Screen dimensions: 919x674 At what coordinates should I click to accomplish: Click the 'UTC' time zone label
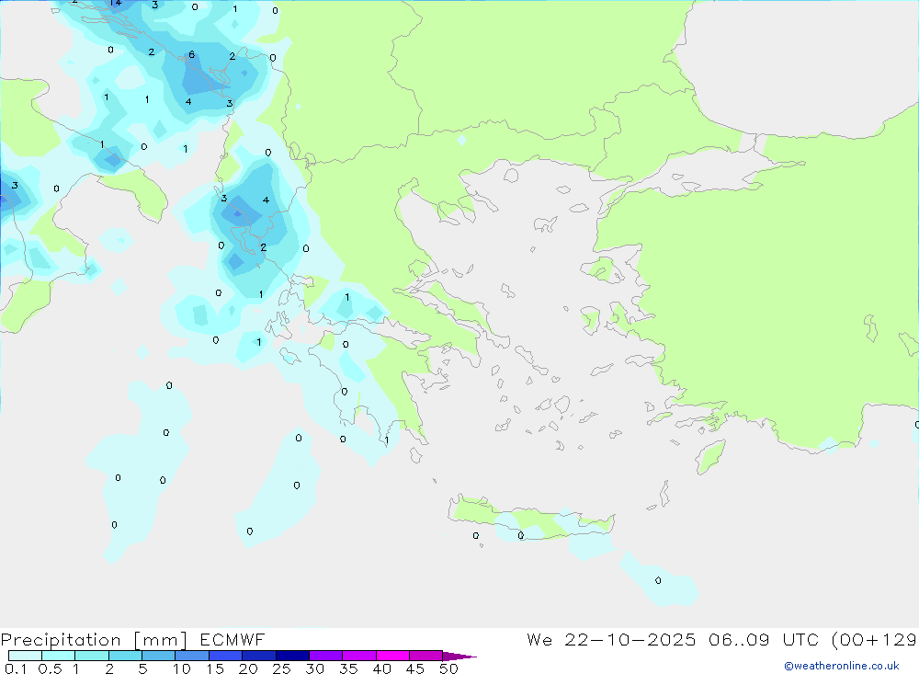click(801, 639)
